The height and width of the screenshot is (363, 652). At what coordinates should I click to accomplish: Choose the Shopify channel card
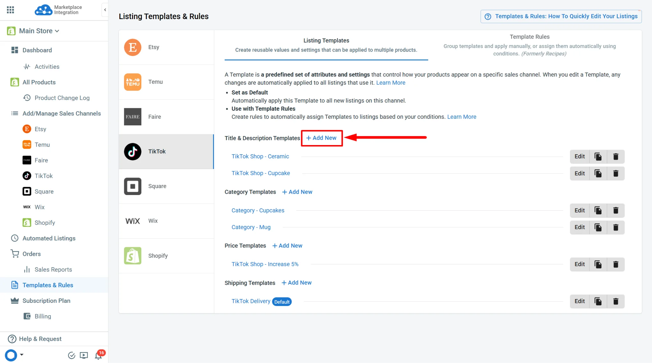coord(166,256)
